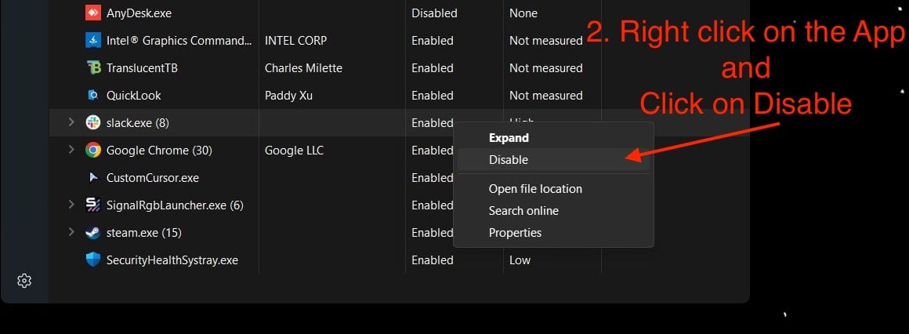909x334 pixels.
Task: Click the CustomCursor.exe arrow icon
Action: click(92, 177)
